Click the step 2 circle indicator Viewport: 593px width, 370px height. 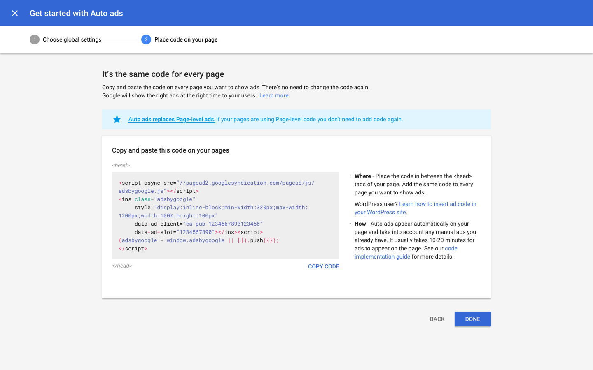pos(146,39)
